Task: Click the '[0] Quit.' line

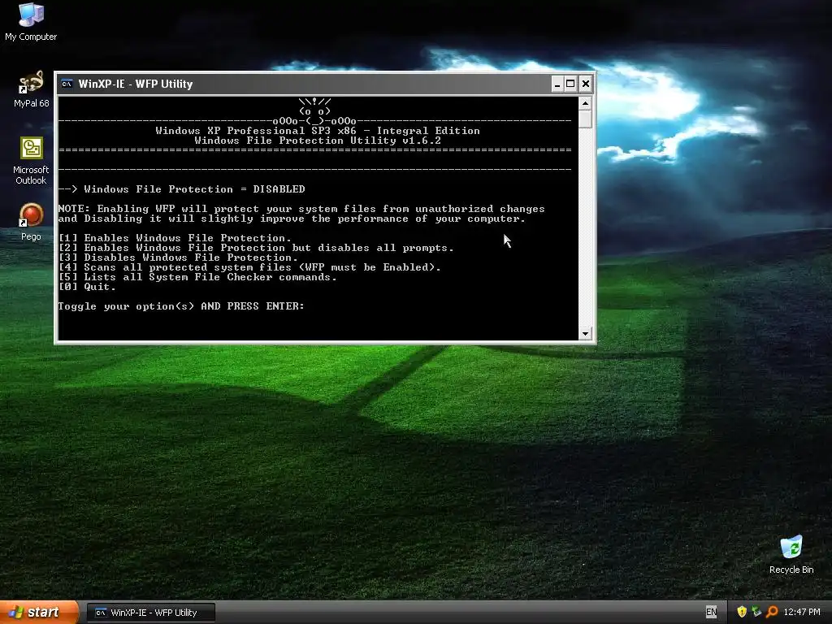Action: [x=87, y=287]
